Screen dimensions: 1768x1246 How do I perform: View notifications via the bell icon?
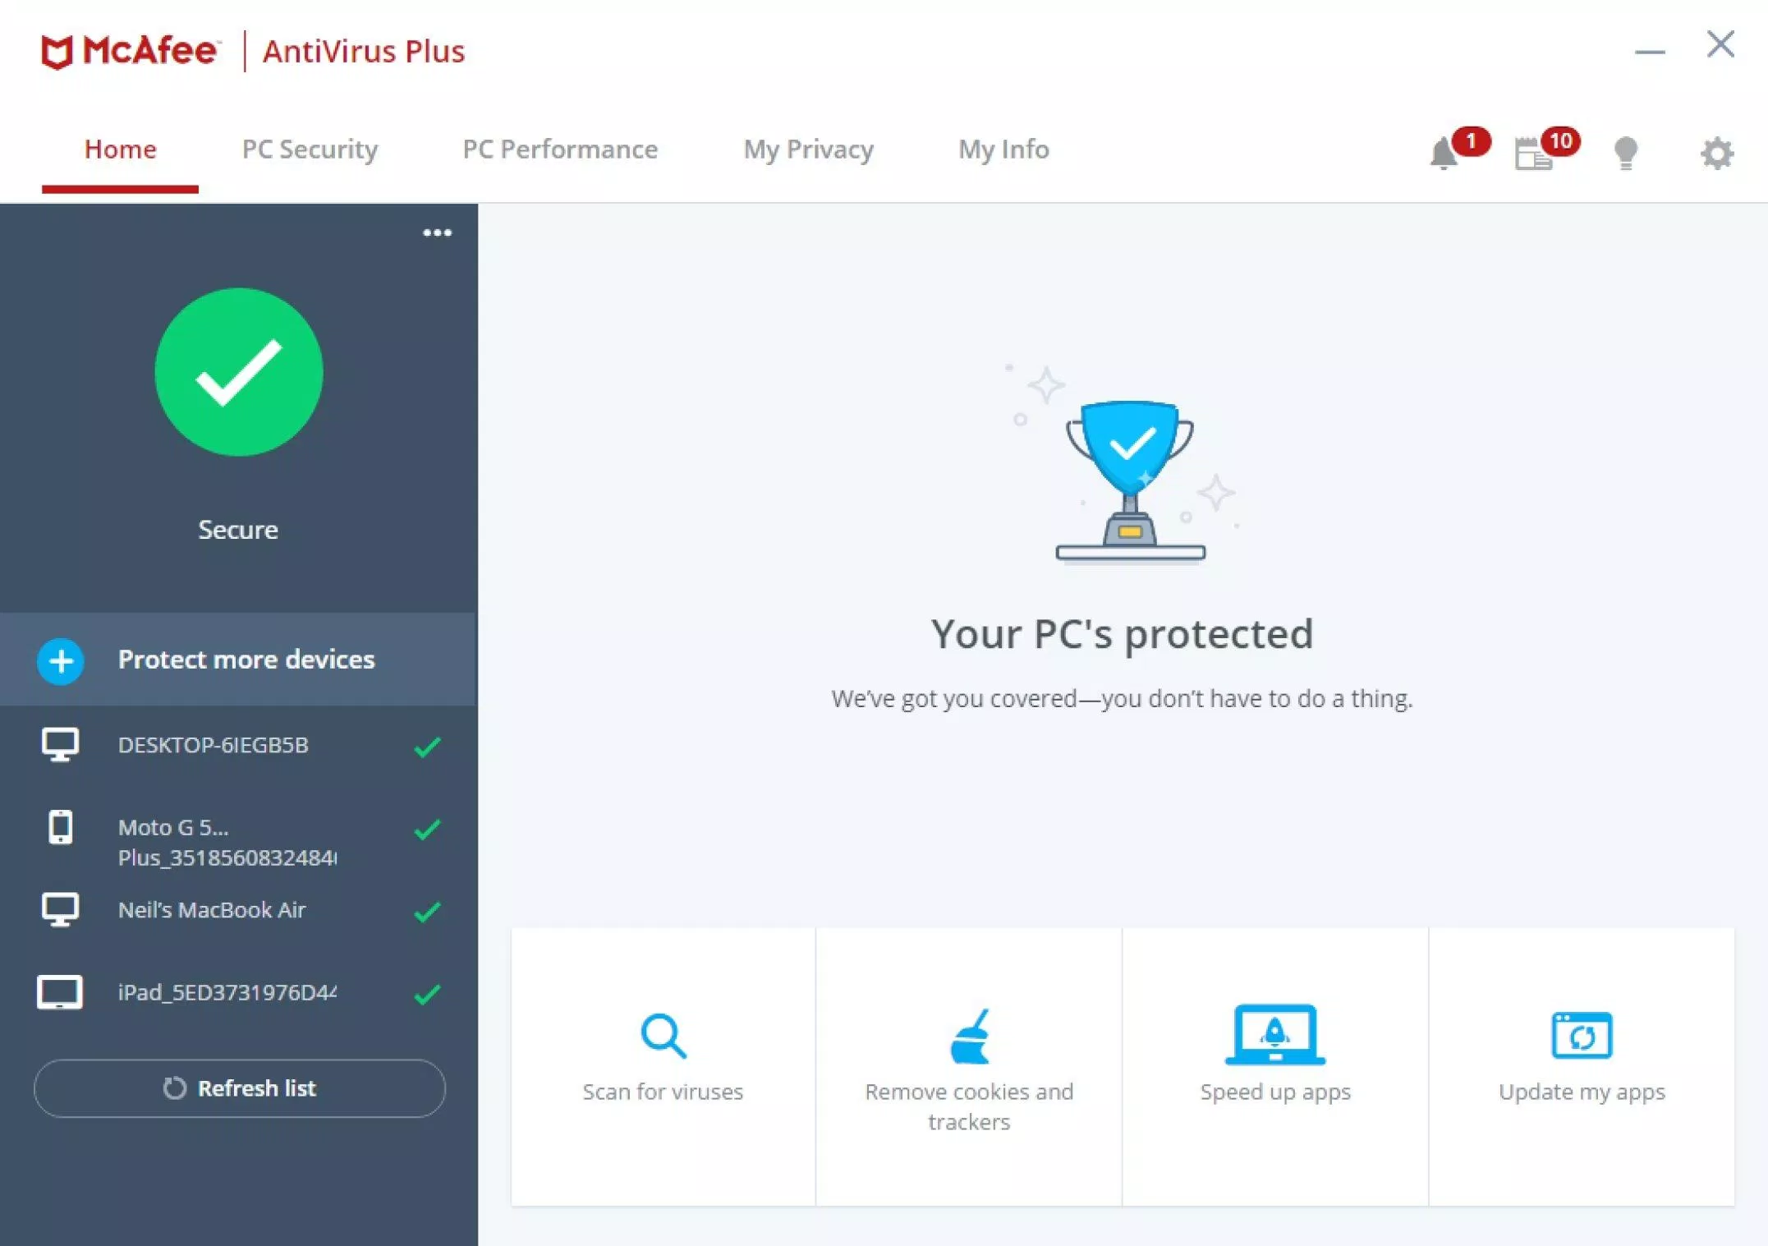click(1445, 153)
